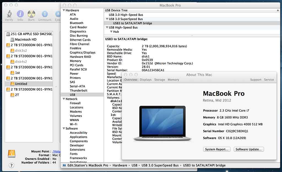Screen dimensions: 282x172
Task: Select Serial-ATA in the sidebar
Action: pos(77,86)
